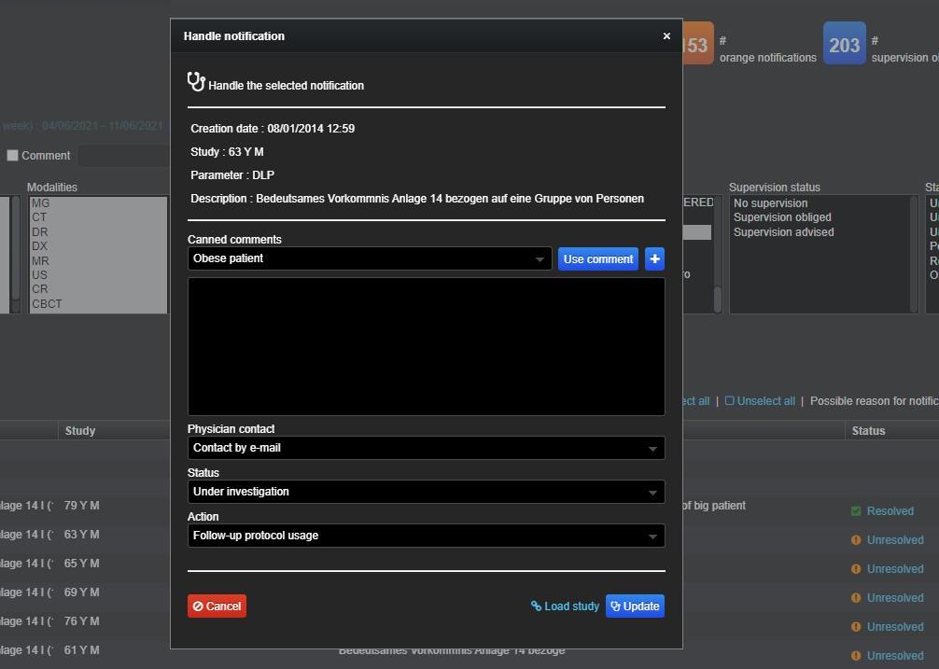The image size is (939, 669).
Task: Click the green Resolved status icon
Action: [856, 511]
